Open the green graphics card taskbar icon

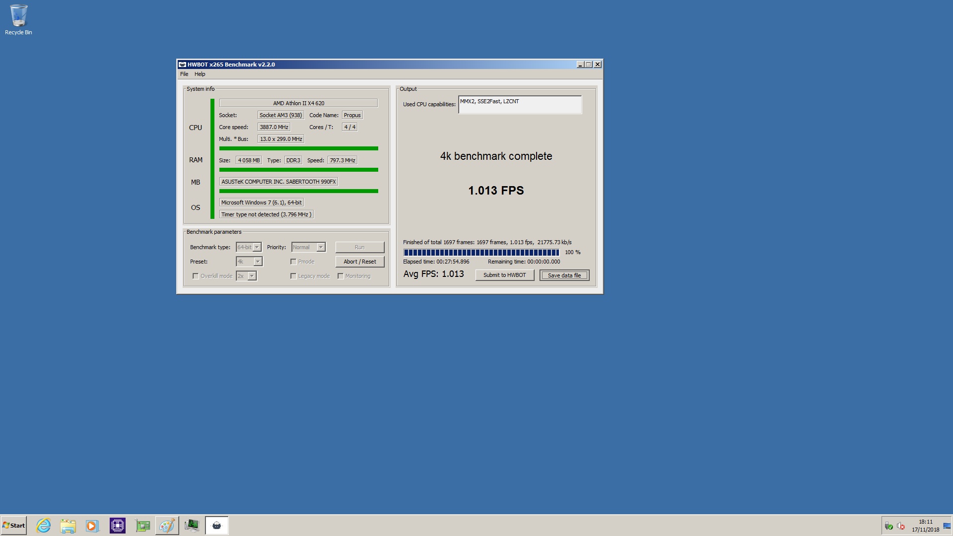click(x=142, y=526)
